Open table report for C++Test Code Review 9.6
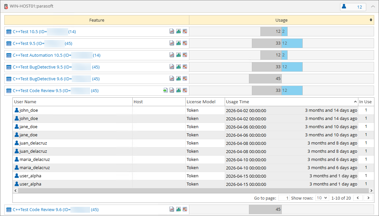The image size is (379, 216). 185,209
